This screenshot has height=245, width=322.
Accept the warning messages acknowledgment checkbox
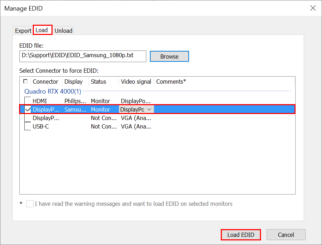click(30, 204)
